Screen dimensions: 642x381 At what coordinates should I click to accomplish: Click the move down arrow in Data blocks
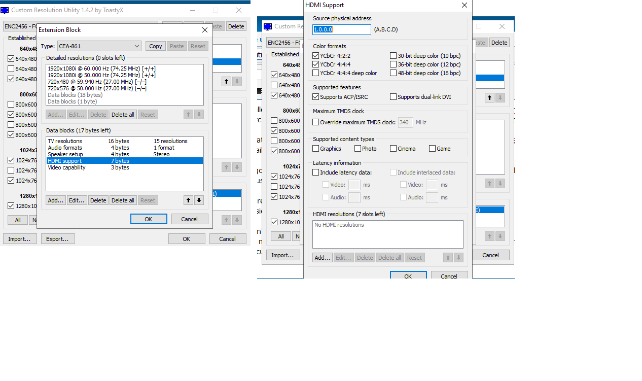click(199, 200)
